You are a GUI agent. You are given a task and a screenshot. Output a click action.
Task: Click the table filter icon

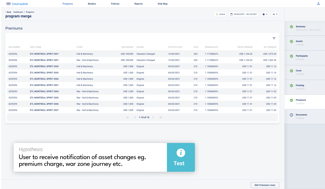click(x=274, y=38)
